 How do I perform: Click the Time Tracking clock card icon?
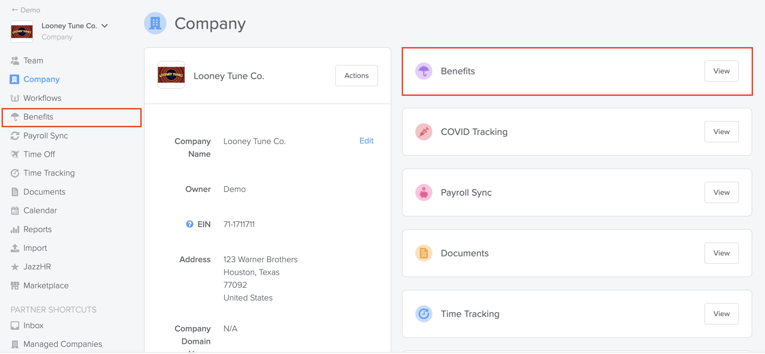click(x=424, y=314)
